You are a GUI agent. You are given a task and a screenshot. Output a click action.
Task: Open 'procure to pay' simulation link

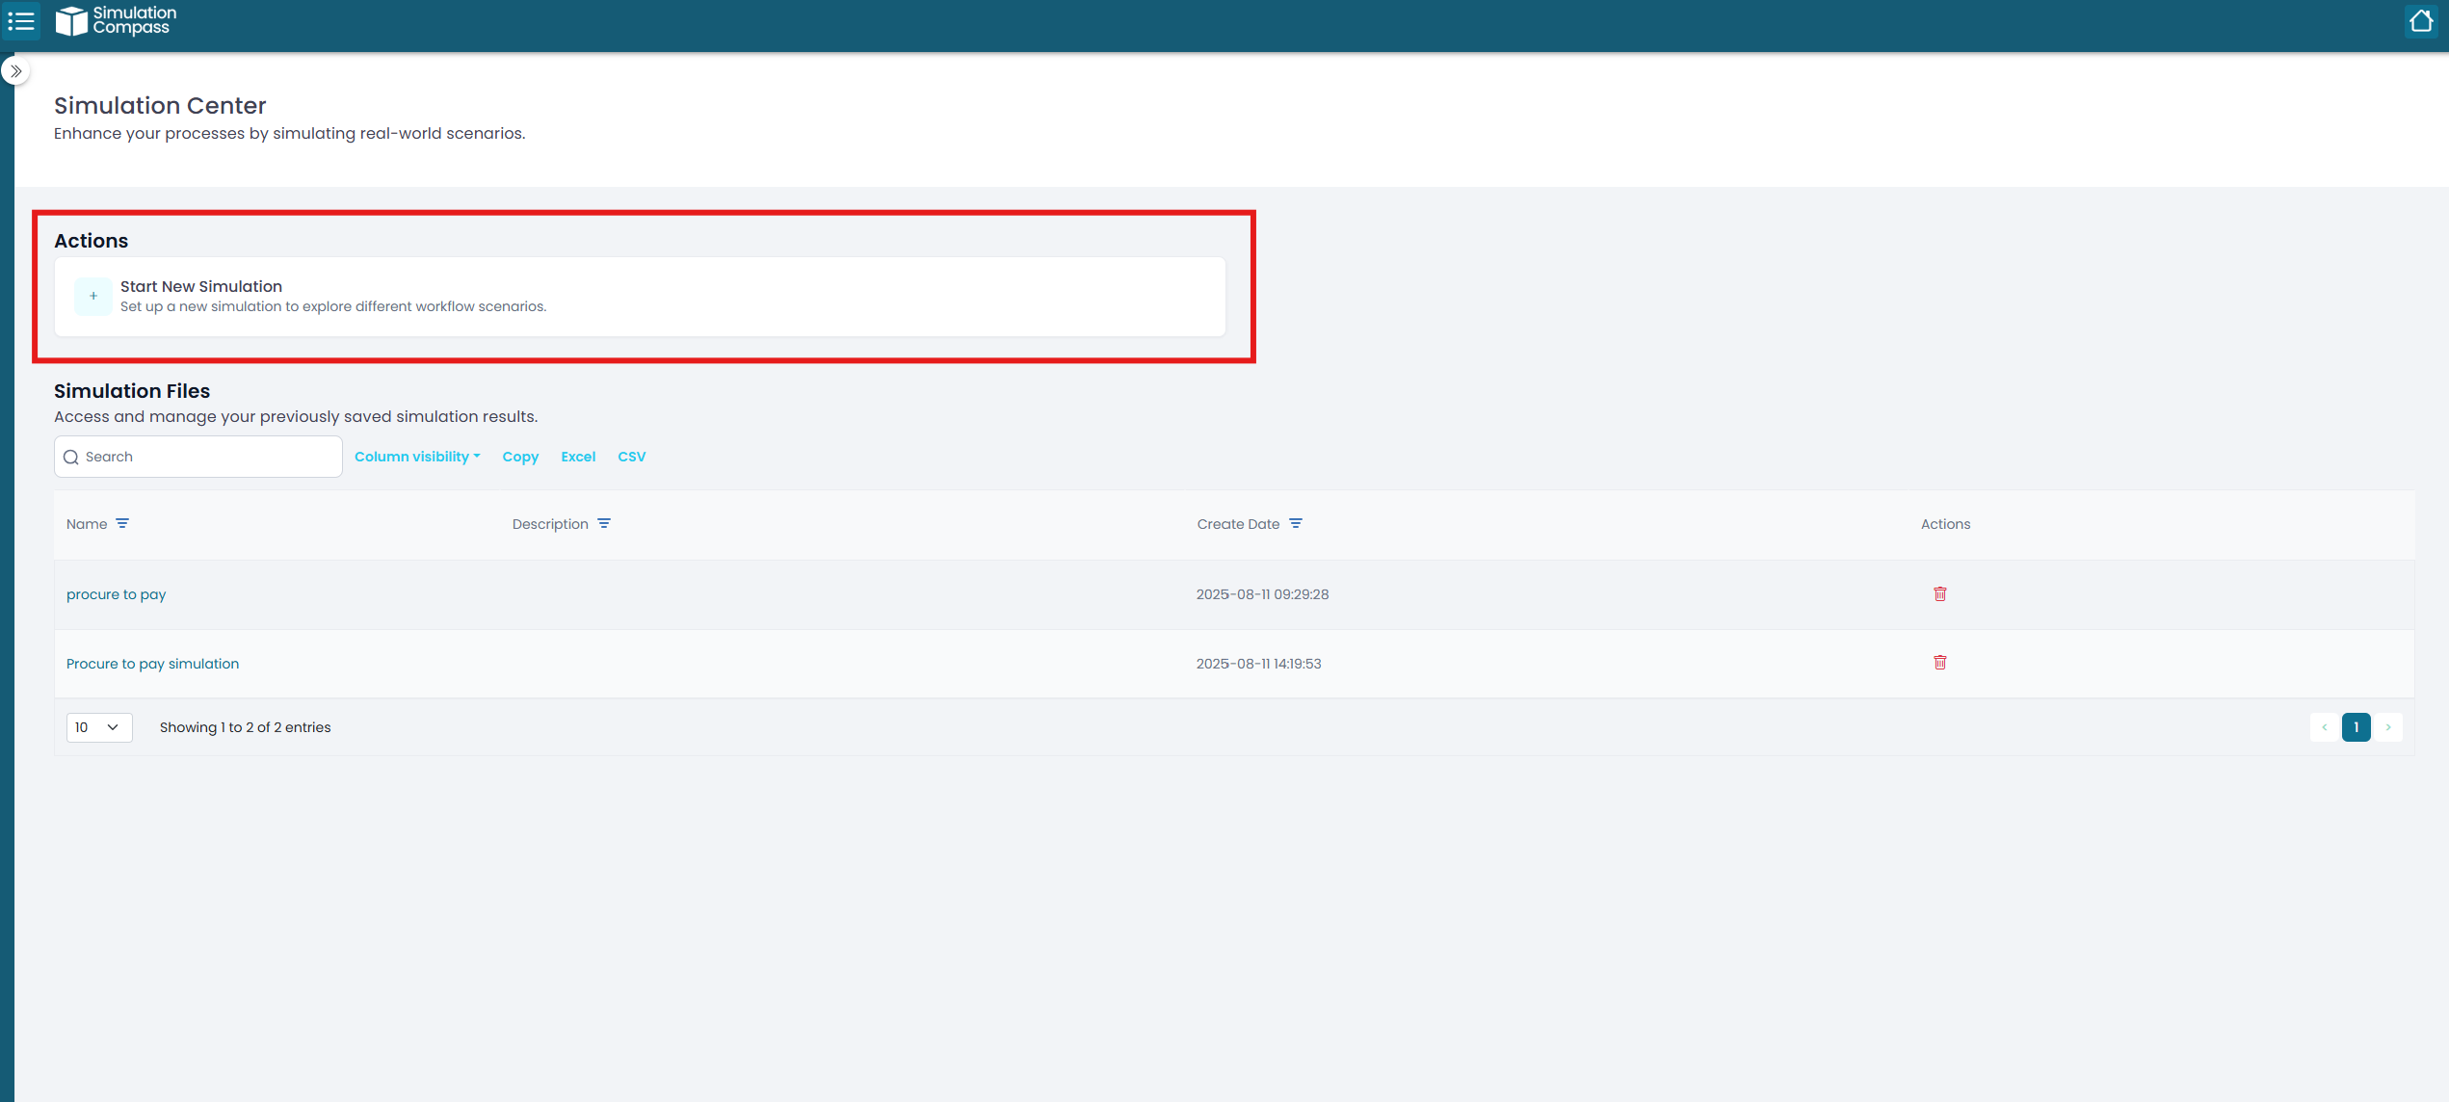[x=116, y=594]
